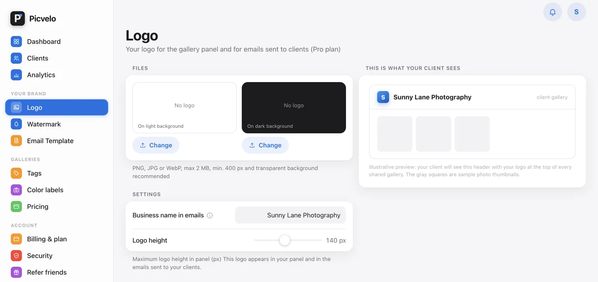Click the Picvelo logo icon
The image size is (598, 282).
coord(18,18)
